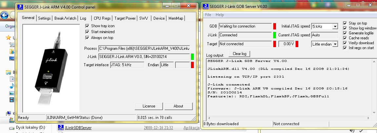Viewport: 377px width, 133px height.
Task: Click the Target interface JTAG: 5 kHz field
Action: (127, 65)
